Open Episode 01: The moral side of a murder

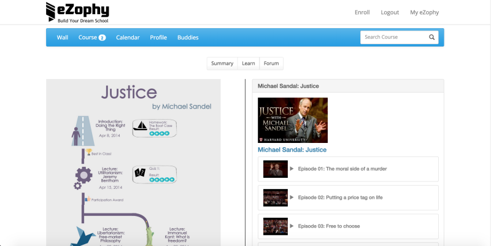(348, 169)
